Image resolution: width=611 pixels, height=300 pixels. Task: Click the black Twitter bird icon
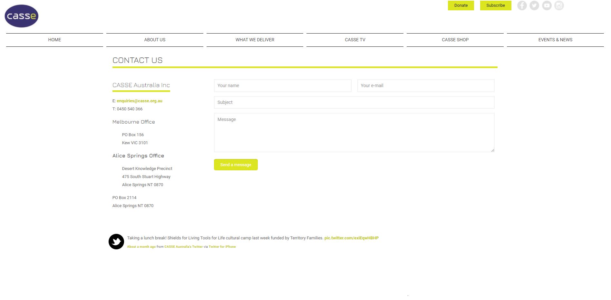coord(116,242)
